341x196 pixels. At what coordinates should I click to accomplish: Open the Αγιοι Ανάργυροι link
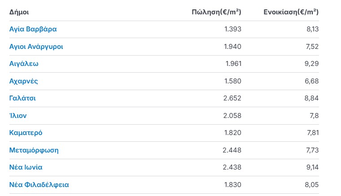36,47
